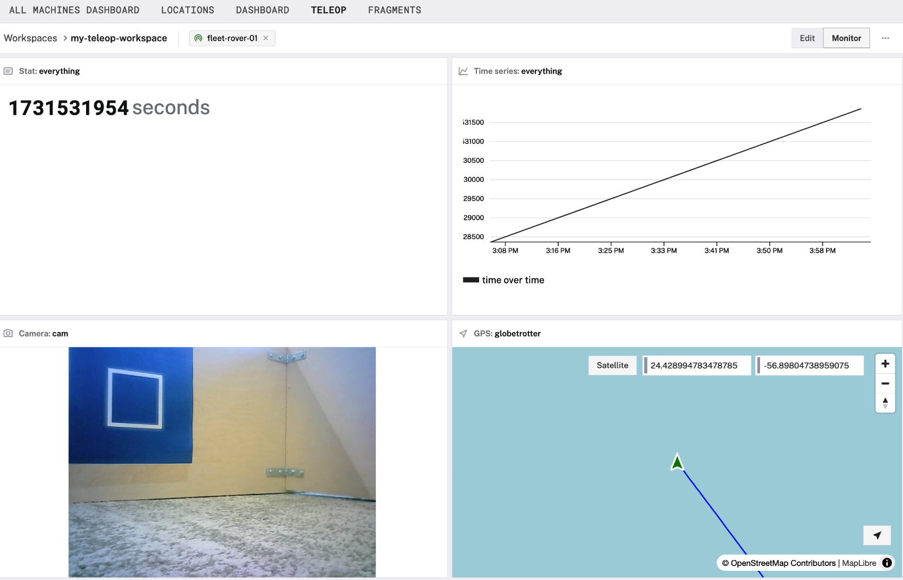Screen dimensions: 903x580
Task: Click the locate-me arrow on map
Action: click(x=877, y=535)
